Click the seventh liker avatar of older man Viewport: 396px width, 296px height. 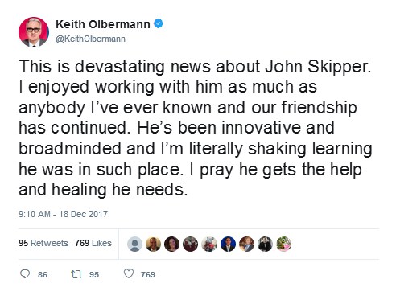[x=246, y=244]
